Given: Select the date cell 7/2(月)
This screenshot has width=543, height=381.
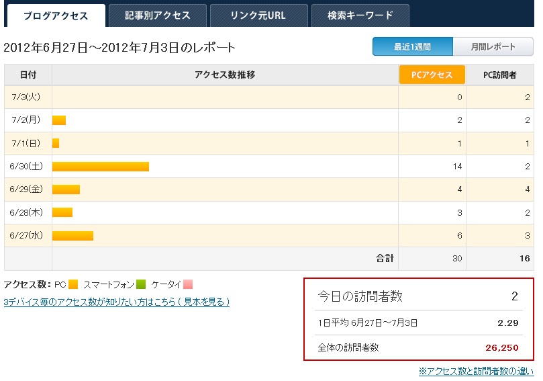Looking at the screenshot, I should click(x=28, y=120).
